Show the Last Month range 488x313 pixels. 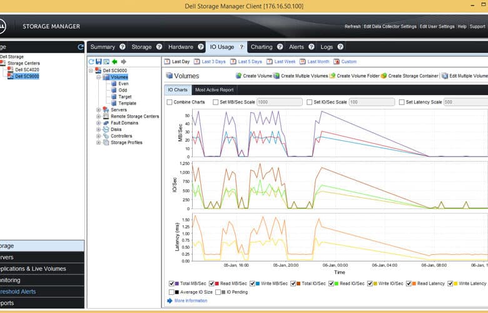point(318,62)
